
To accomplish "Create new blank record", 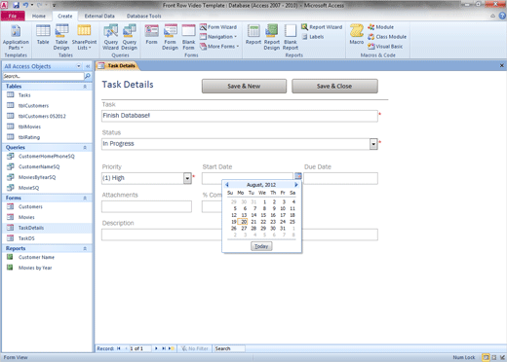I will click(171, 348).
